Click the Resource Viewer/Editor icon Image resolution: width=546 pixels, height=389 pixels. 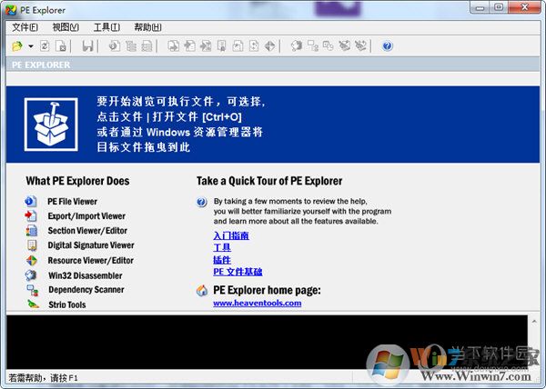32,260
